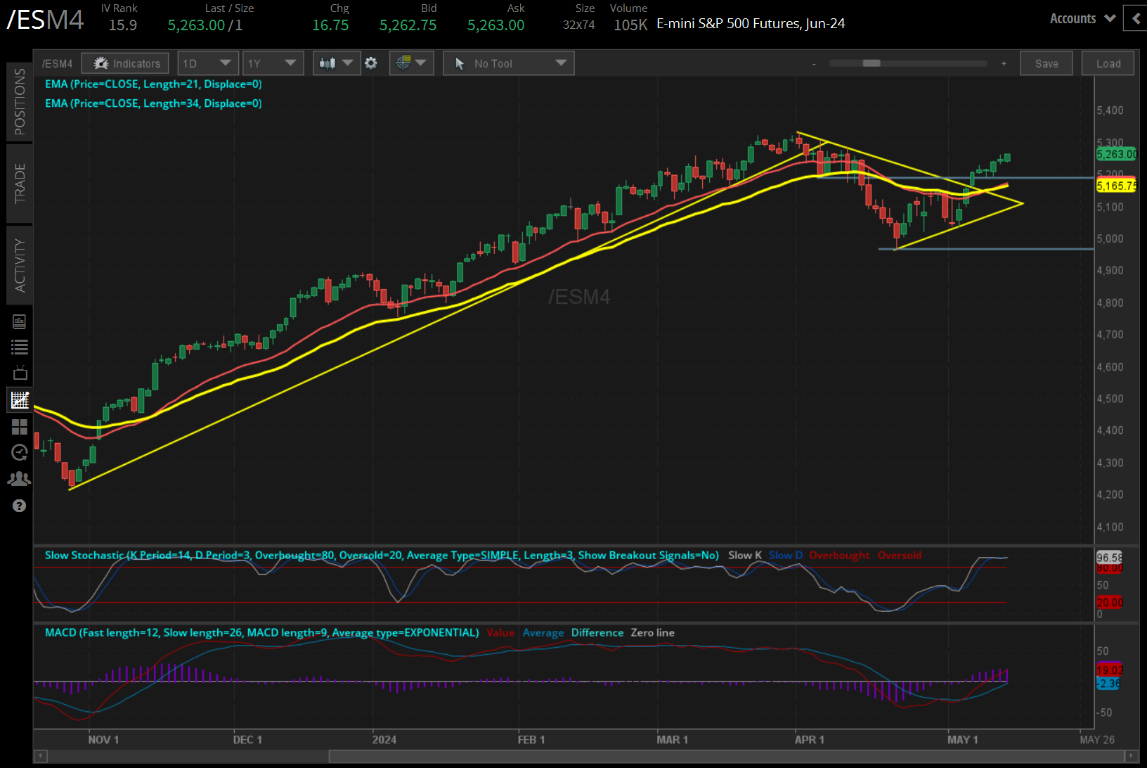Click the Save chart button
Screen dimensions: 1147x768
(x=1046, y=63)
